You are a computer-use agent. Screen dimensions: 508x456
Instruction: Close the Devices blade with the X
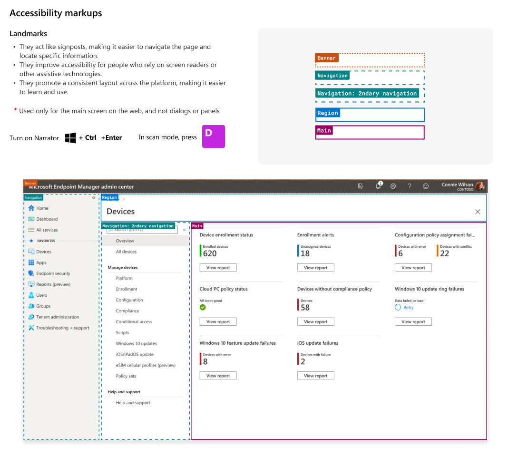[478, 212]
